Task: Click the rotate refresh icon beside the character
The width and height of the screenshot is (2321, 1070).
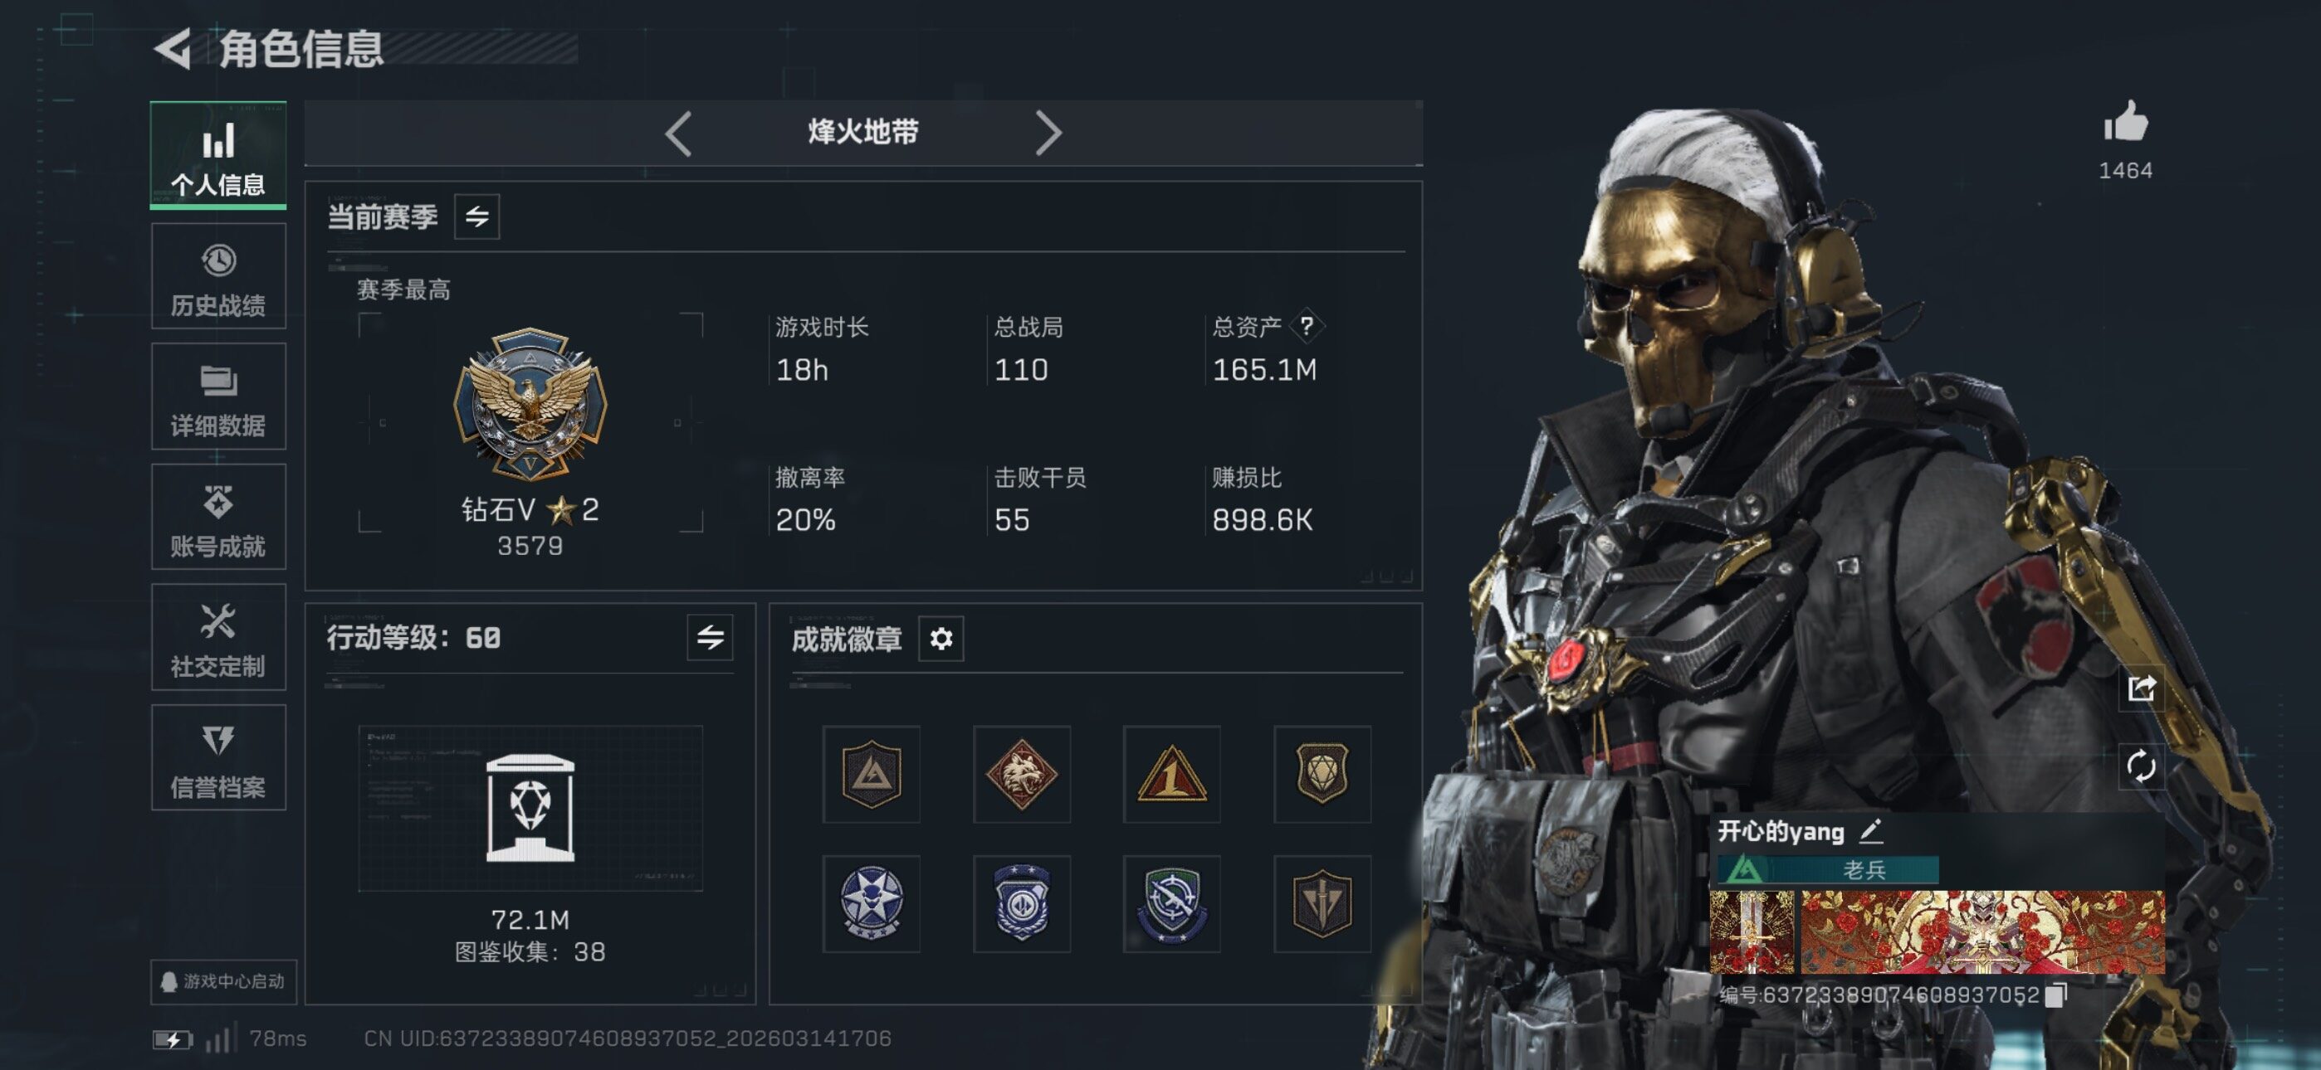Action: pyautogui.click(x=2141, y=766)
